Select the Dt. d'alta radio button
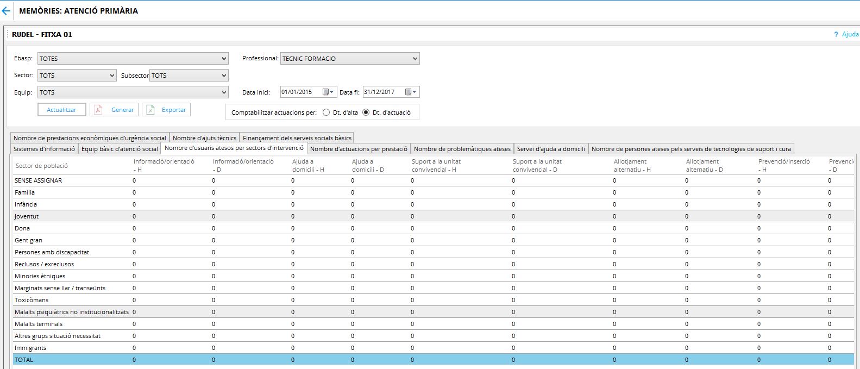The height and width of the screenshot is (369, 860). (326, 112)
